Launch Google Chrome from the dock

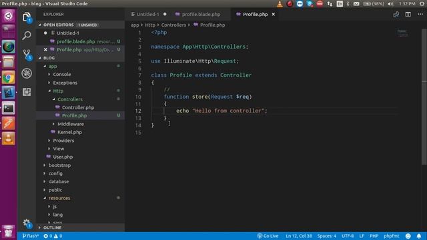click(9, 78)
